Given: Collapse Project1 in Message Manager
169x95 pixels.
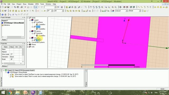Looking at the screenshot, I should point(3,70).
